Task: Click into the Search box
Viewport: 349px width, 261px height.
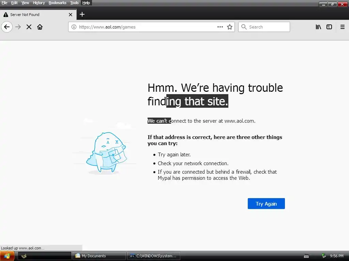Action: 264,27
